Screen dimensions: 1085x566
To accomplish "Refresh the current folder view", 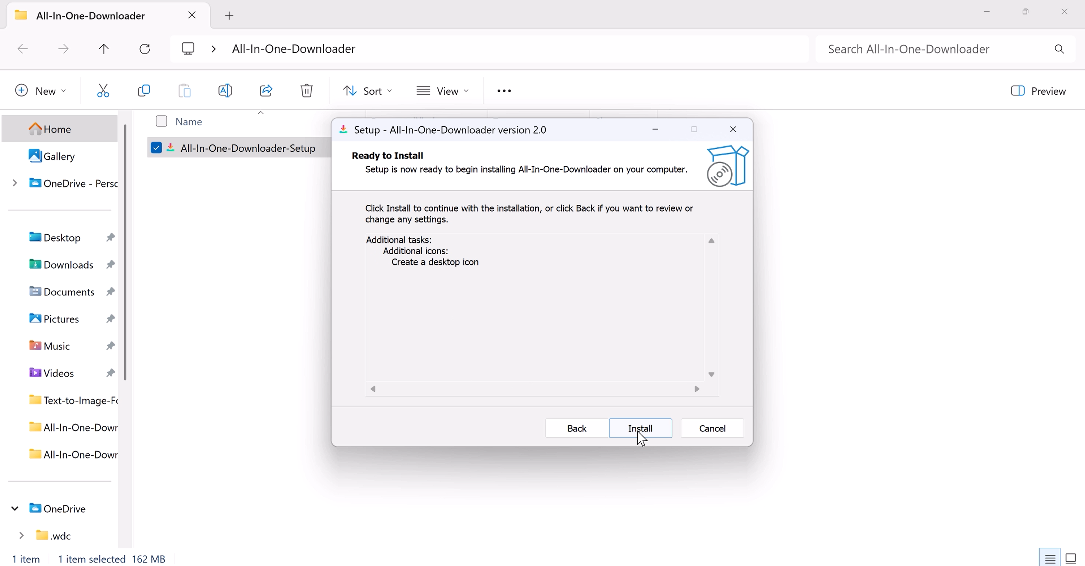I will point(144,48).
